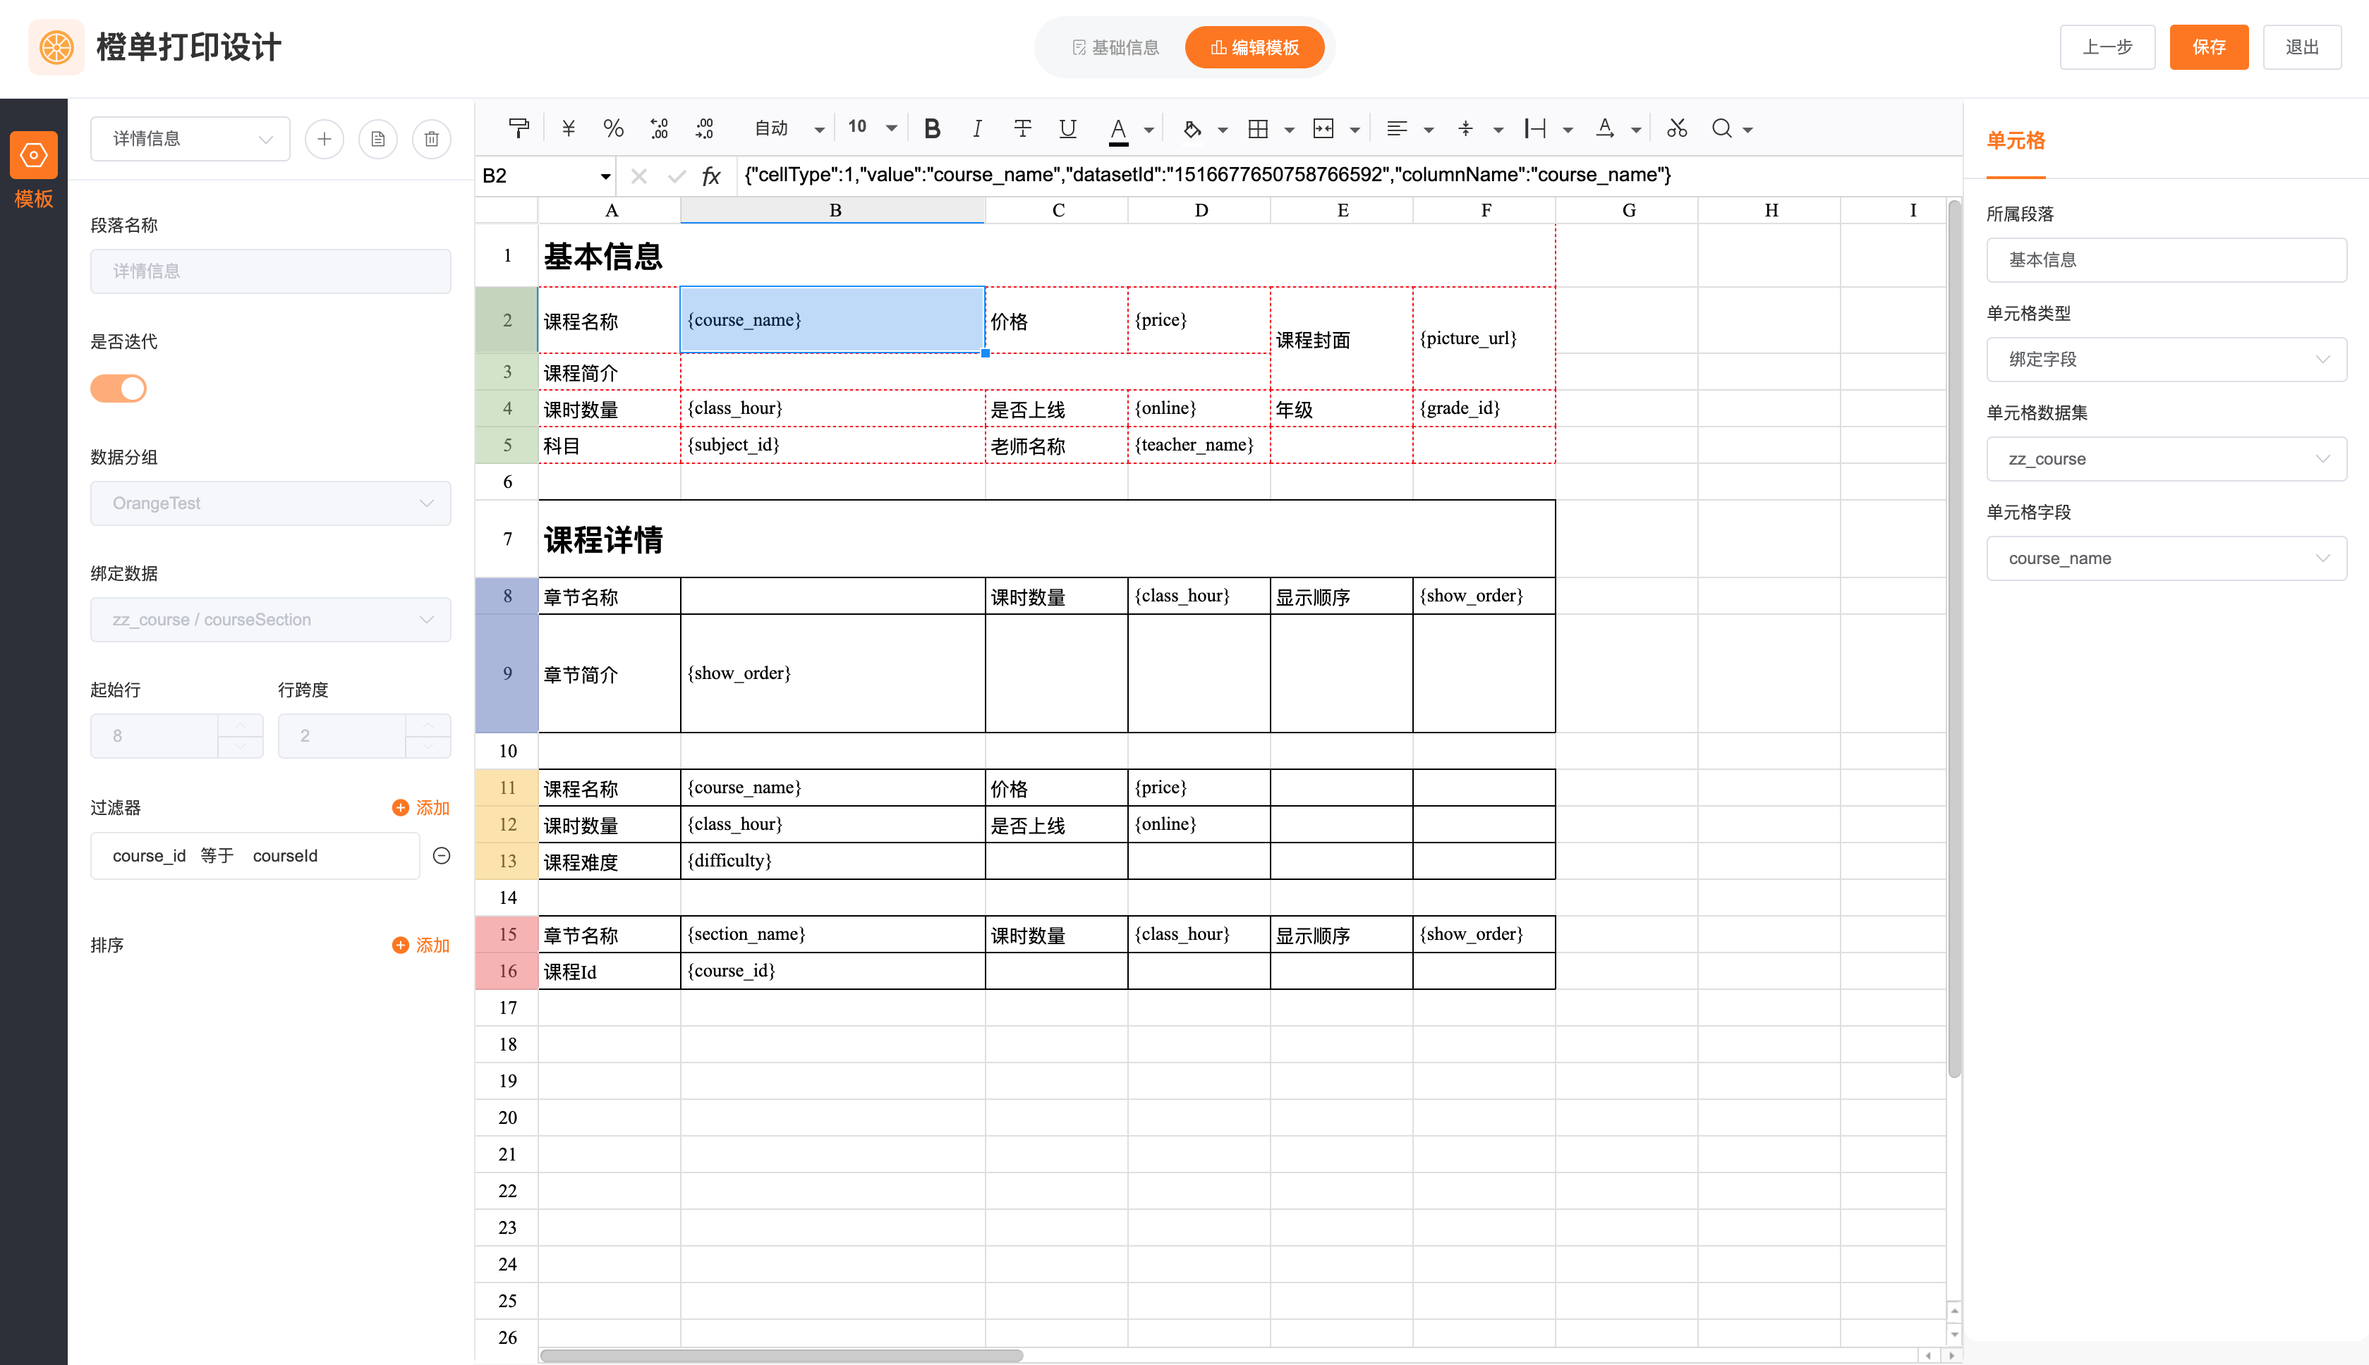Toggle bold formatting
The height and width of the screenshot is (1365, 2369).
(931, 128)
